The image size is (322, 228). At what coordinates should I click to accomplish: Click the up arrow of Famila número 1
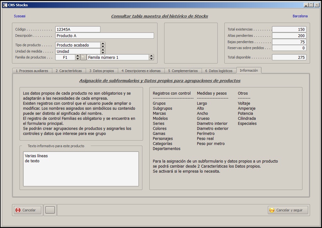tap(151, 56)
